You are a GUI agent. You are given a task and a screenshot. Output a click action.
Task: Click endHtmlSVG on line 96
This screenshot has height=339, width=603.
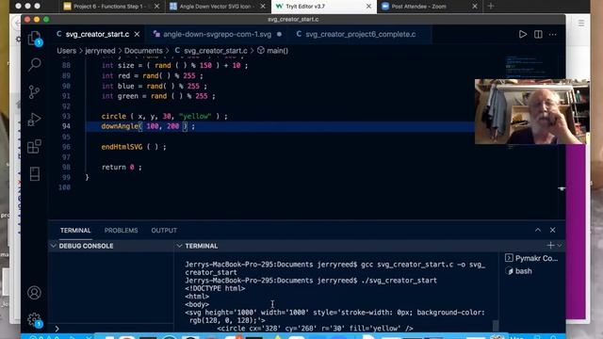pyautogui.click(x=122, y=147)
